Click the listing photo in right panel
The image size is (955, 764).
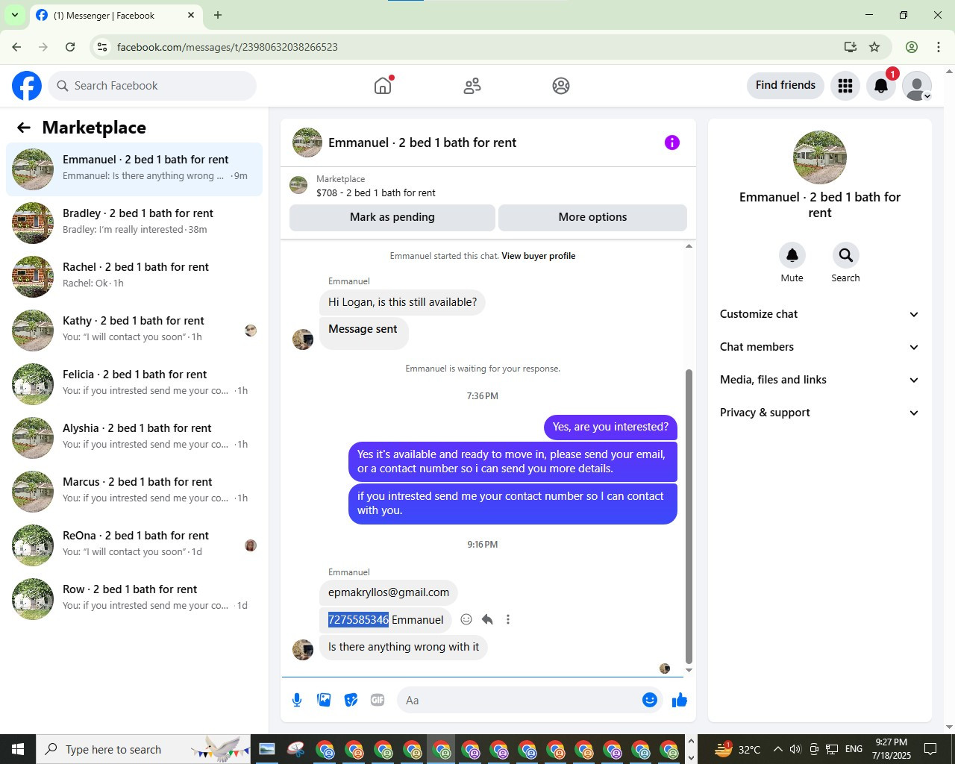(819, 157)
